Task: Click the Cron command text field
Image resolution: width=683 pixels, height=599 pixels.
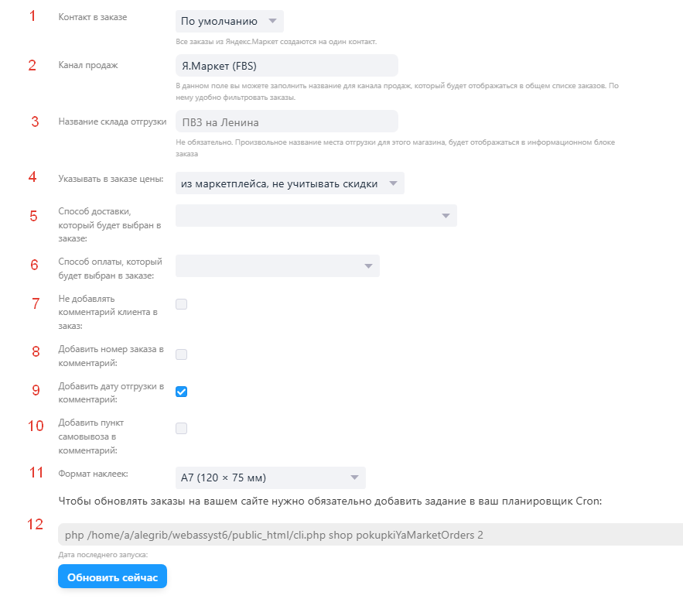Action: 371,535
